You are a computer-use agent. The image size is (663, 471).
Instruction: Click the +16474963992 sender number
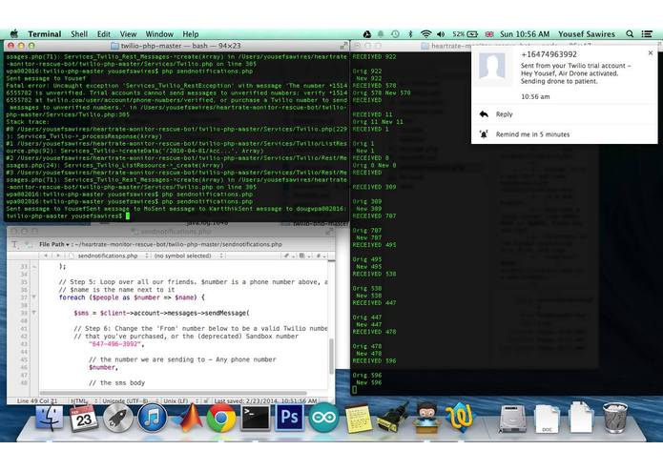pyautogui.click(x=549, y=54)
